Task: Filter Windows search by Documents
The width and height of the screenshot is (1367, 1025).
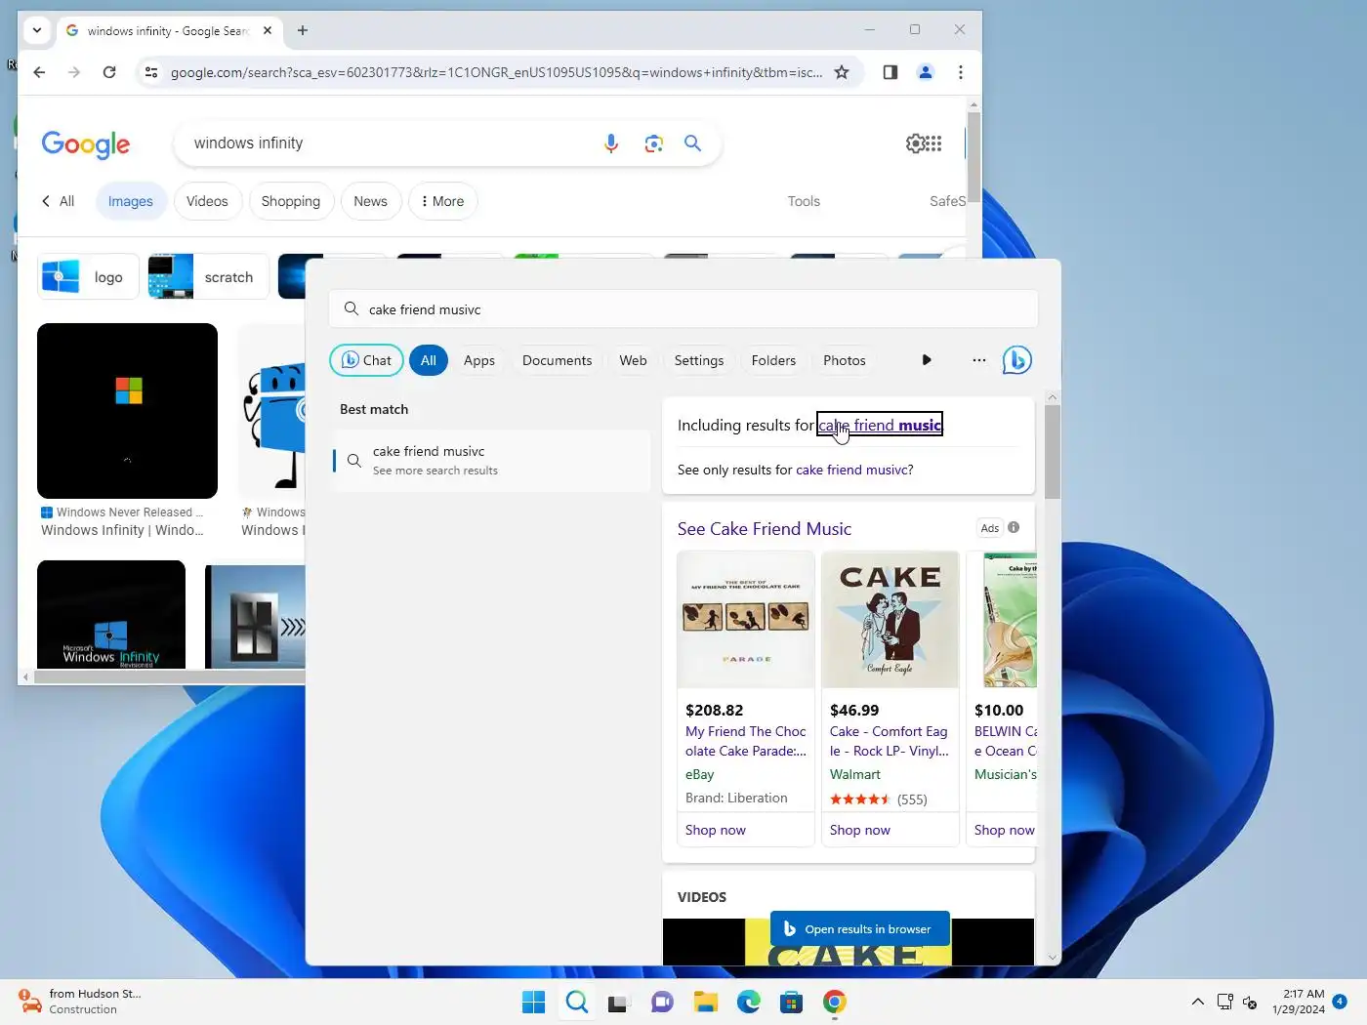Action: point(558,360)
